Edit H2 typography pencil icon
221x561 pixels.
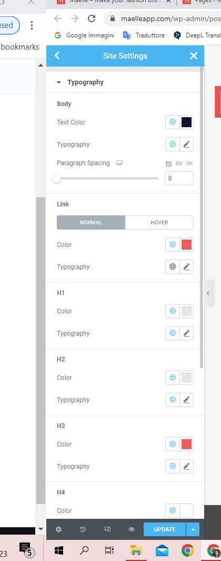coord(186,400)
